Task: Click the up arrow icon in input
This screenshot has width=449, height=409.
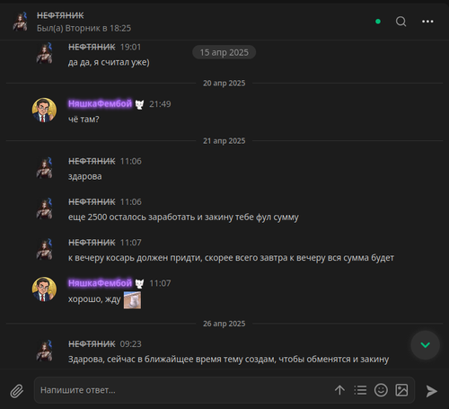Action: pos(339,390)
